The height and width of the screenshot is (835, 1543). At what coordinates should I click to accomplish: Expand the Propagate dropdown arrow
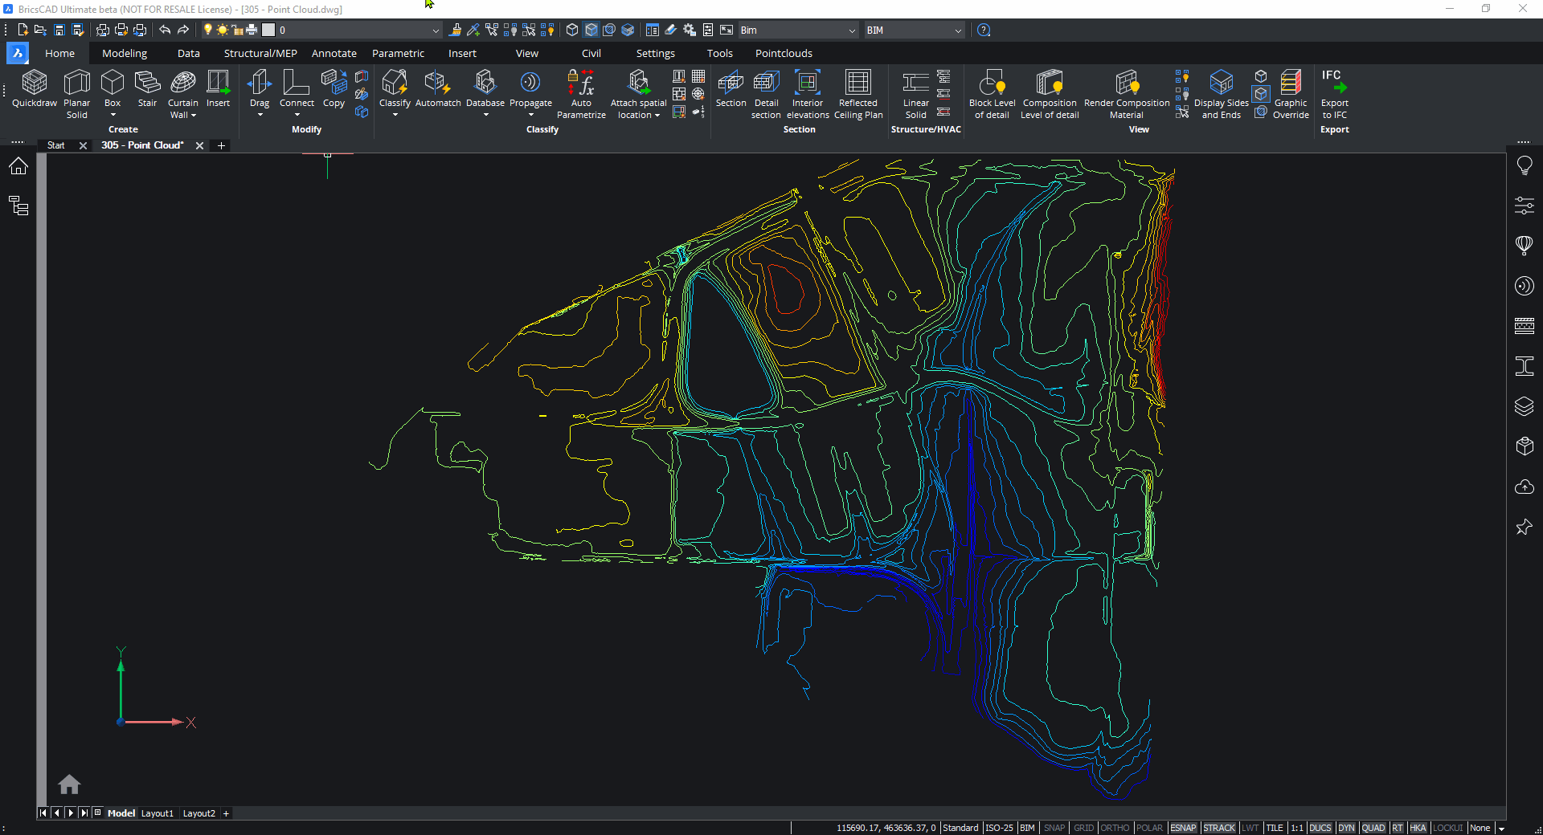(x=530, y=115)
